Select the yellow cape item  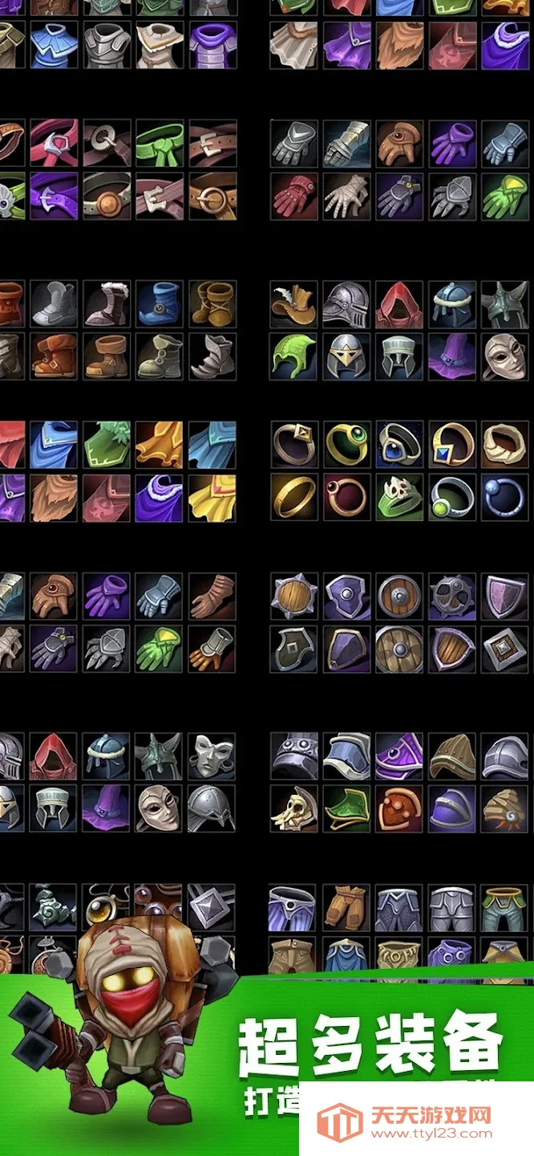[212, 497]
